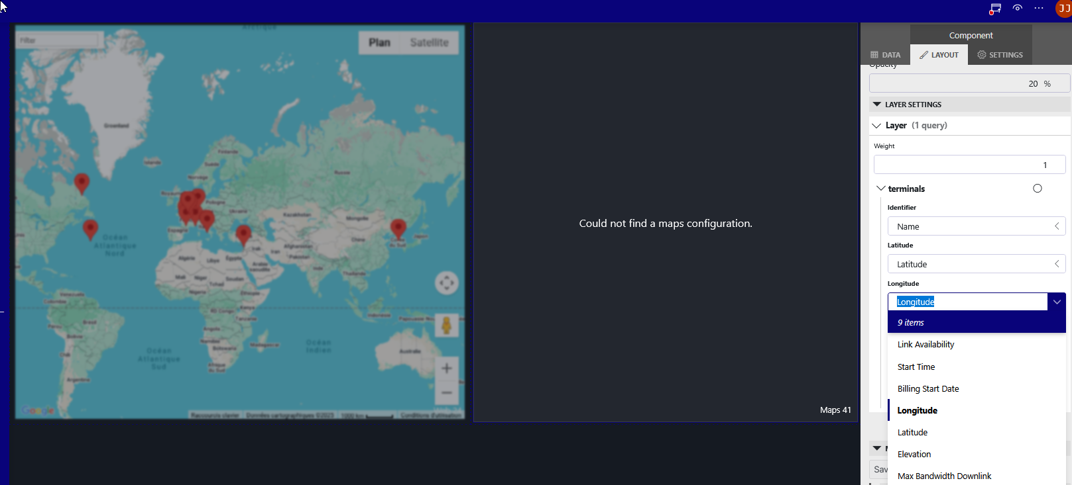Screen dimensions: 1072x485
Task: Choose Elevation from the list
Action: [977, 455]
